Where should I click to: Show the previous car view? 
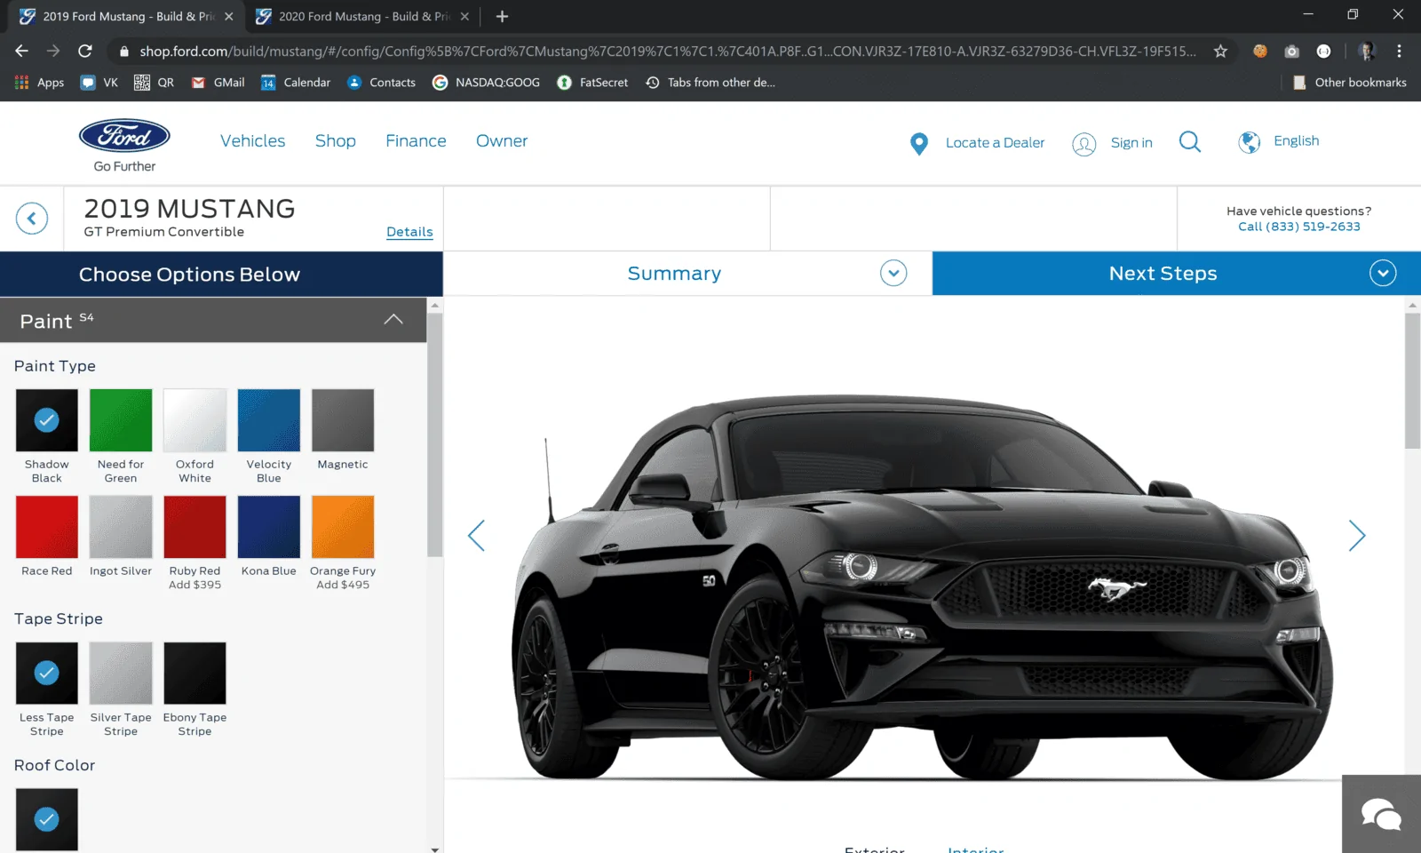click(x=476, y=535)
